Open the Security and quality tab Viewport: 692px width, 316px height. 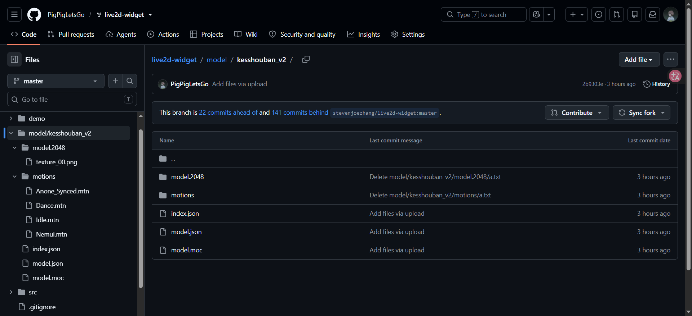click(302, 34)
